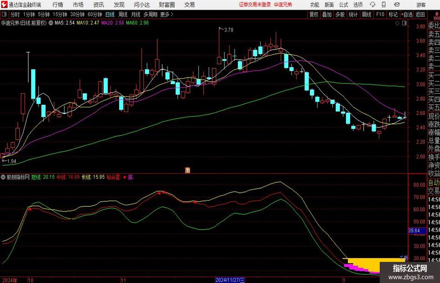Open the 版面 menu
This screenshot has height=283, width=440.
pyautogui.click(x=329, y=5)
